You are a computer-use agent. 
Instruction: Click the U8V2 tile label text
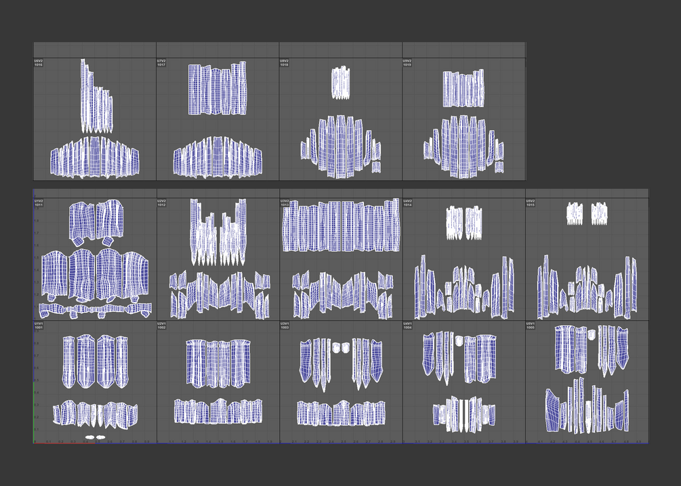point(285,61)
